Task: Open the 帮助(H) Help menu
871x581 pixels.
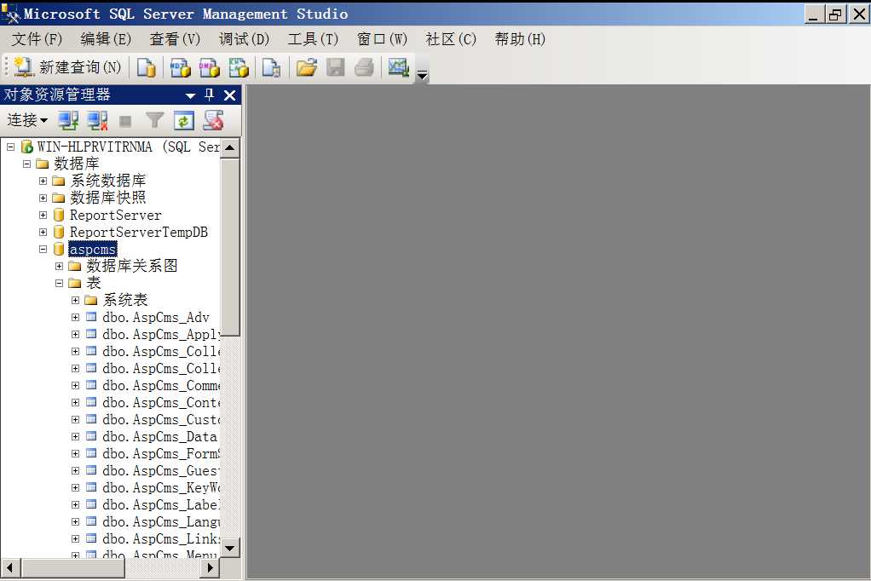Action: point(520,39)
